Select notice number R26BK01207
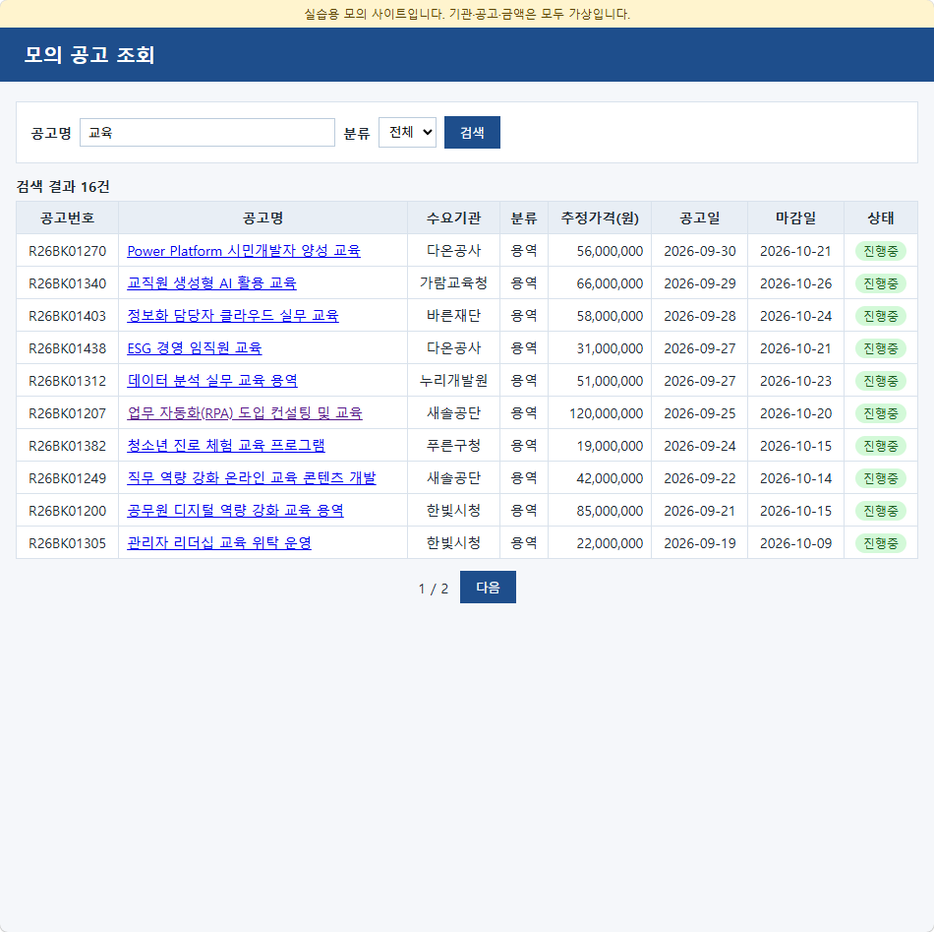The image size is (934, 932). click(x=67, y=413)
